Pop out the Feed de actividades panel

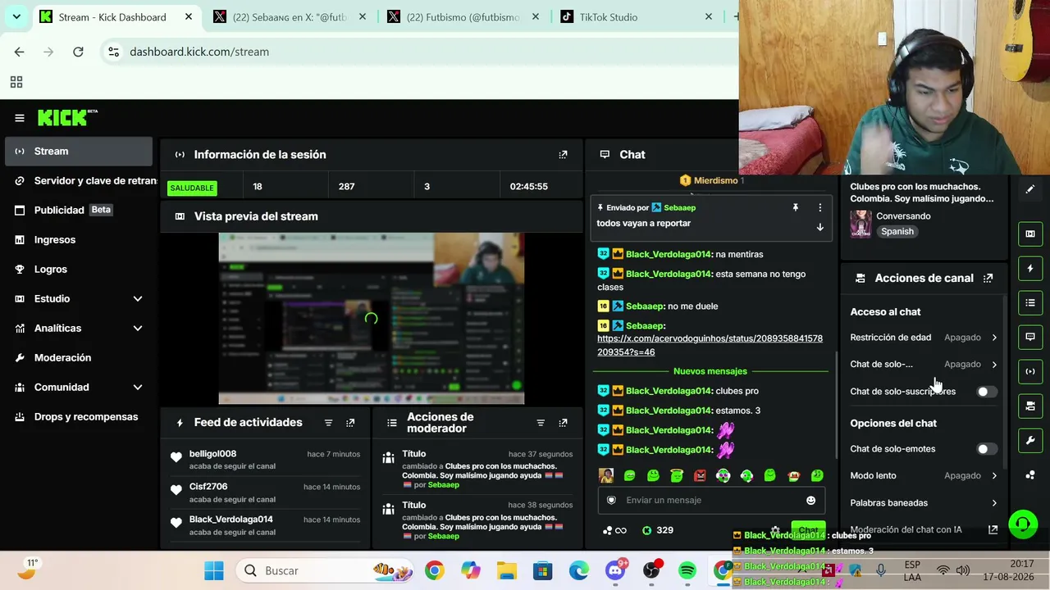[x=350, y=423]
